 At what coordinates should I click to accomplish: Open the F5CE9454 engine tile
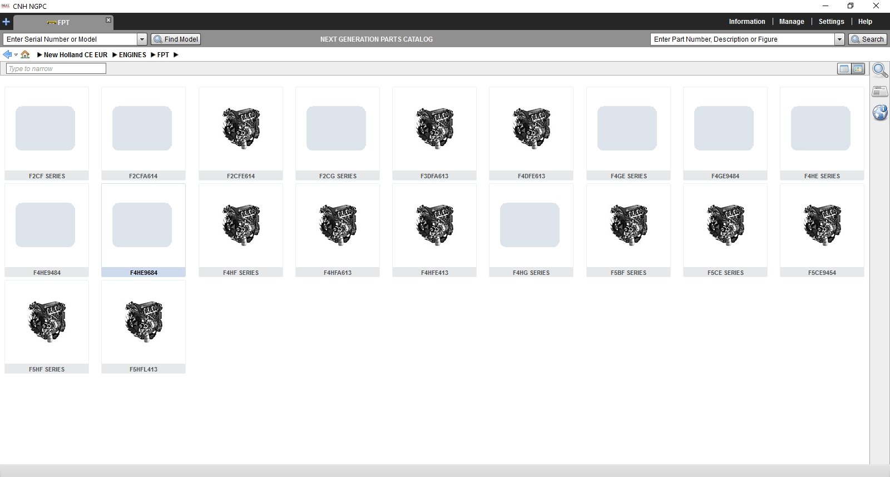click(822, 230)
